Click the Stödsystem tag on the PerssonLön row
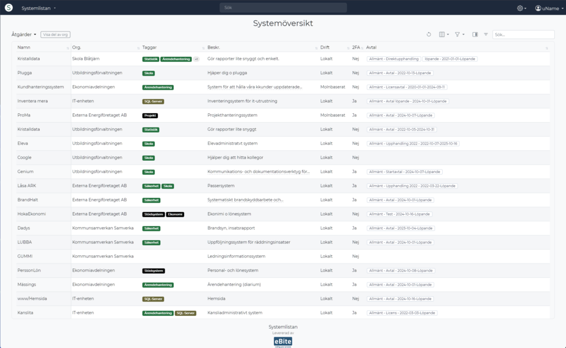 coord(154,271)
